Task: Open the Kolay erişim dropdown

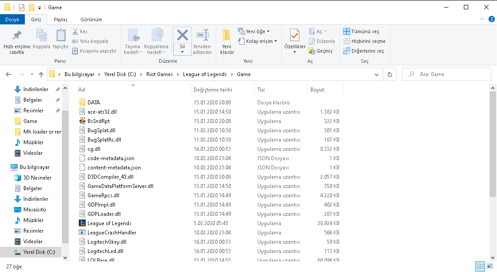Action: [257, 41]
